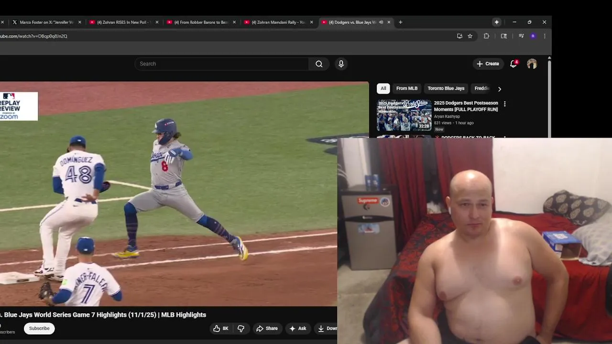Click the address bar URL
The image size is (612, 344).
[x=33, y=36]
